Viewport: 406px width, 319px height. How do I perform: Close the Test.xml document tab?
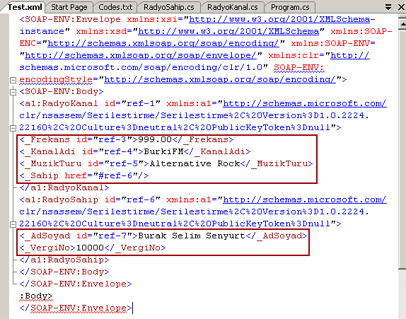[x=401, y=7]
